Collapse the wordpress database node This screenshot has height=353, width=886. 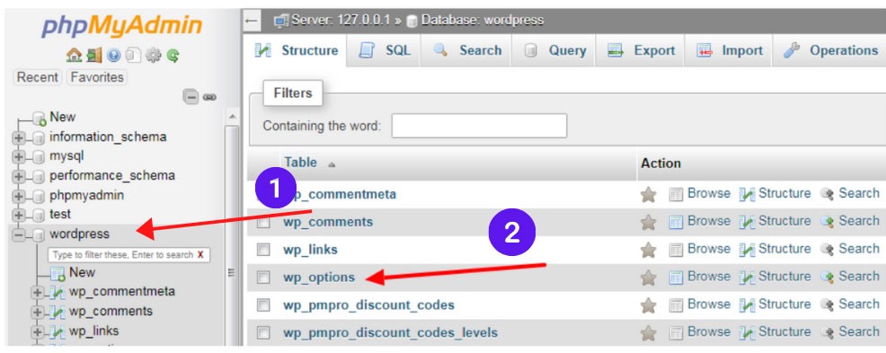pos(19,234)
